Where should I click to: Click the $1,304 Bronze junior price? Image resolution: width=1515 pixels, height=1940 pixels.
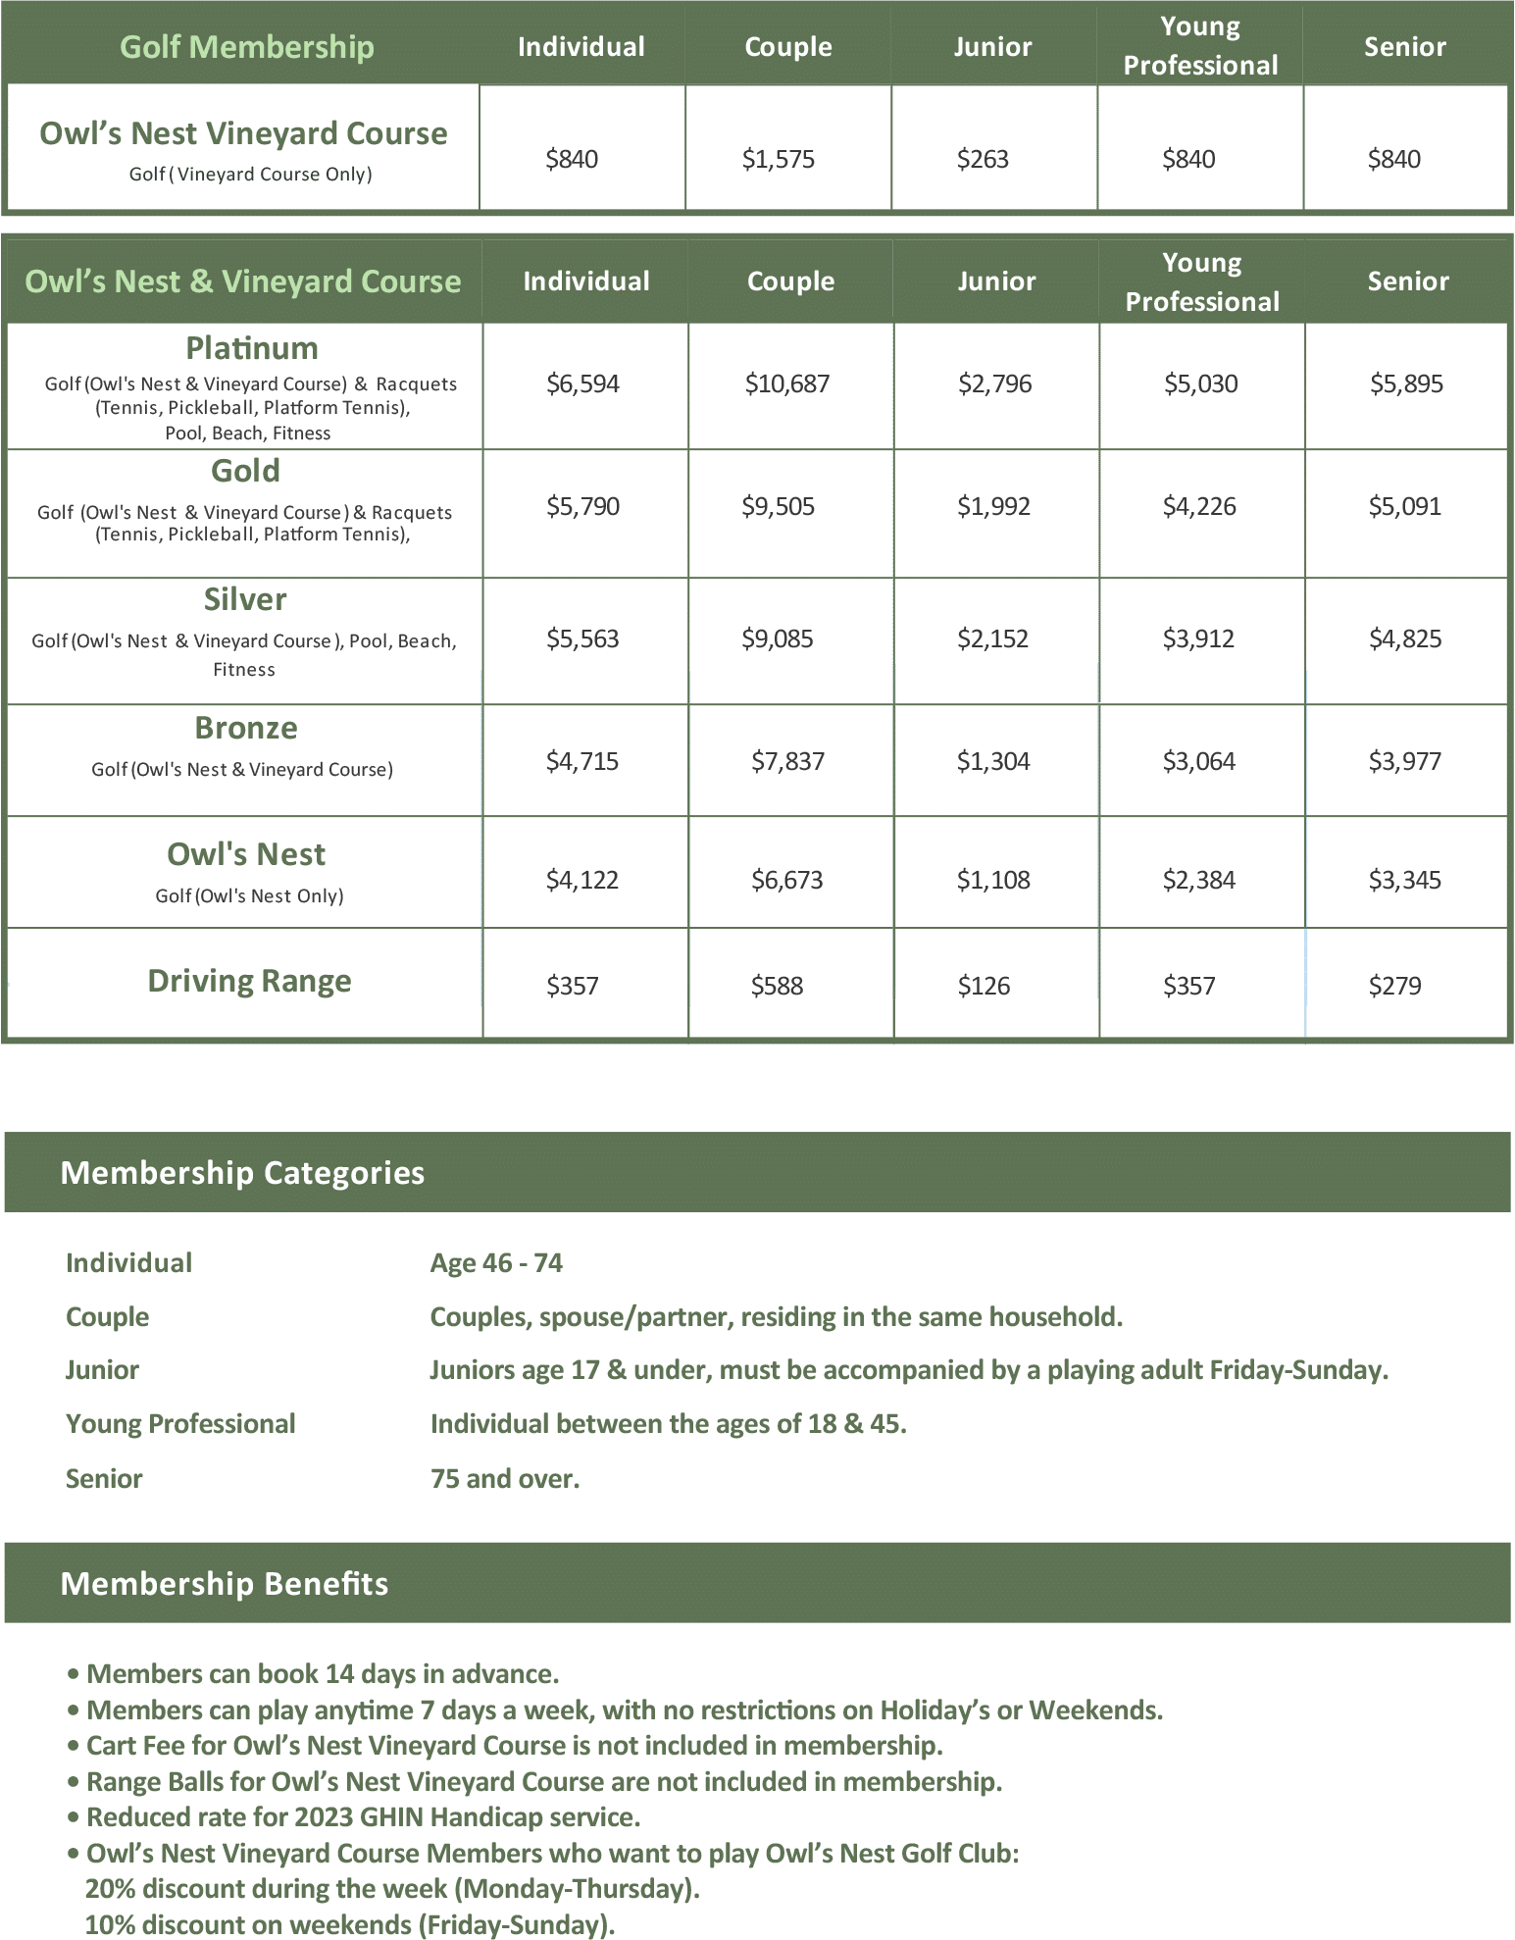(x=994, y=761)
